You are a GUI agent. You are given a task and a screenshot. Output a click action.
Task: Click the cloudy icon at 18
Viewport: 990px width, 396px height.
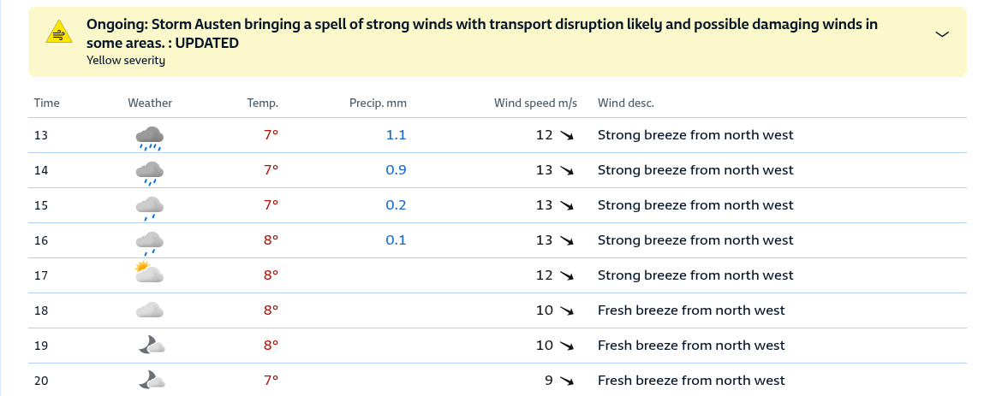[x=150, y=310]
